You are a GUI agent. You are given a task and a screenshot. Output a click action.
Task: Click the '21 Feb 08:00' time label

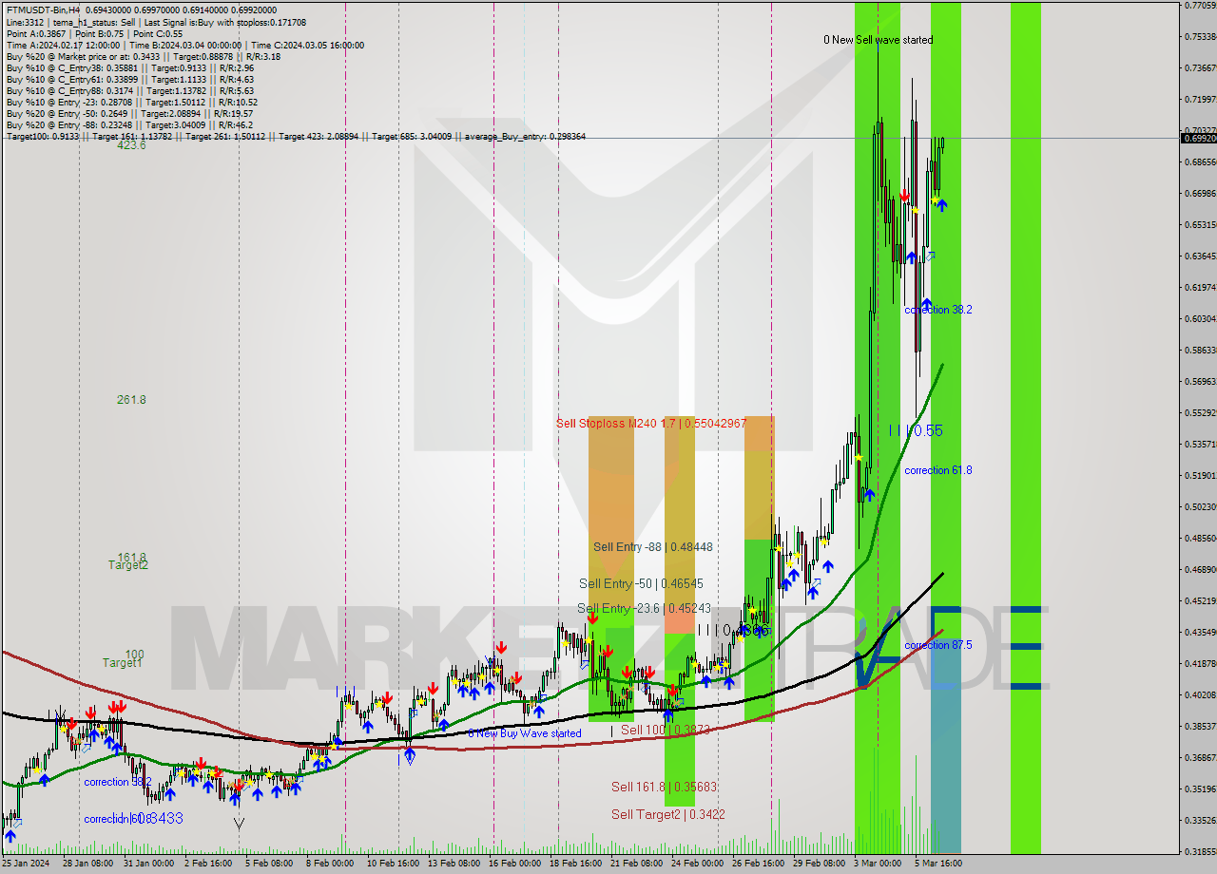click(x=636, y=864)
